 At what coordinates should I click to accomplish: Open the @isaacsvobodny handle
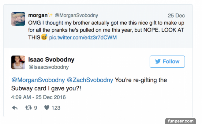(x=48, y=67)
